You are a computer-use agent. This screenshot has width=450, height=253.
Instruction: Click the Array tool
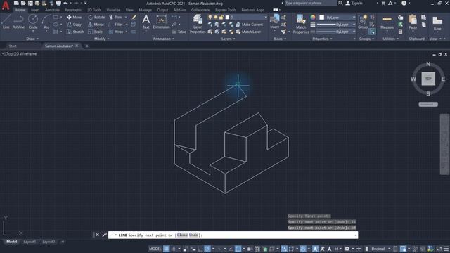116,32
